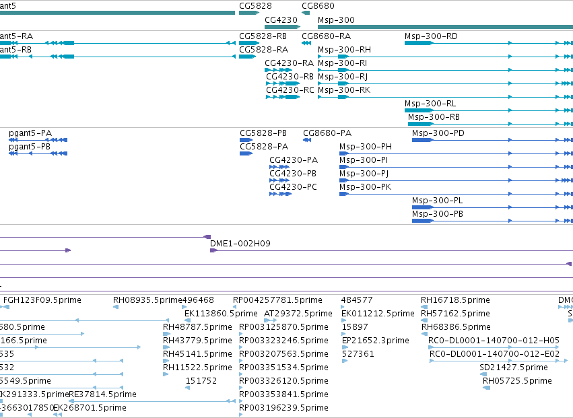This screenshot has width=573, height=418.
Task: Select EST EK113860.5prime
Action: click(x=221, y=314)
